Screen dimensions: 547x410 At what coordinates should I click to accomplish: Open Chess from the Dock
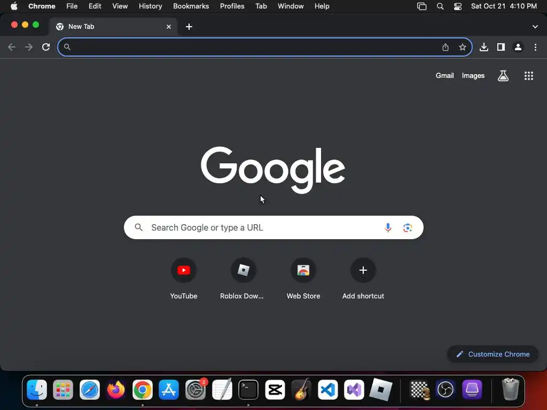419,389
